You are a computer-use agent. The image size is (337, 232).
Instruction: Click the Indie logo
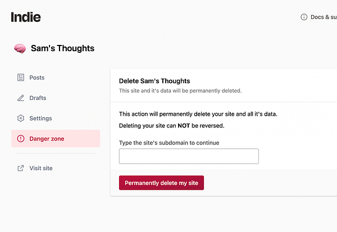click(x=26, y=17)
